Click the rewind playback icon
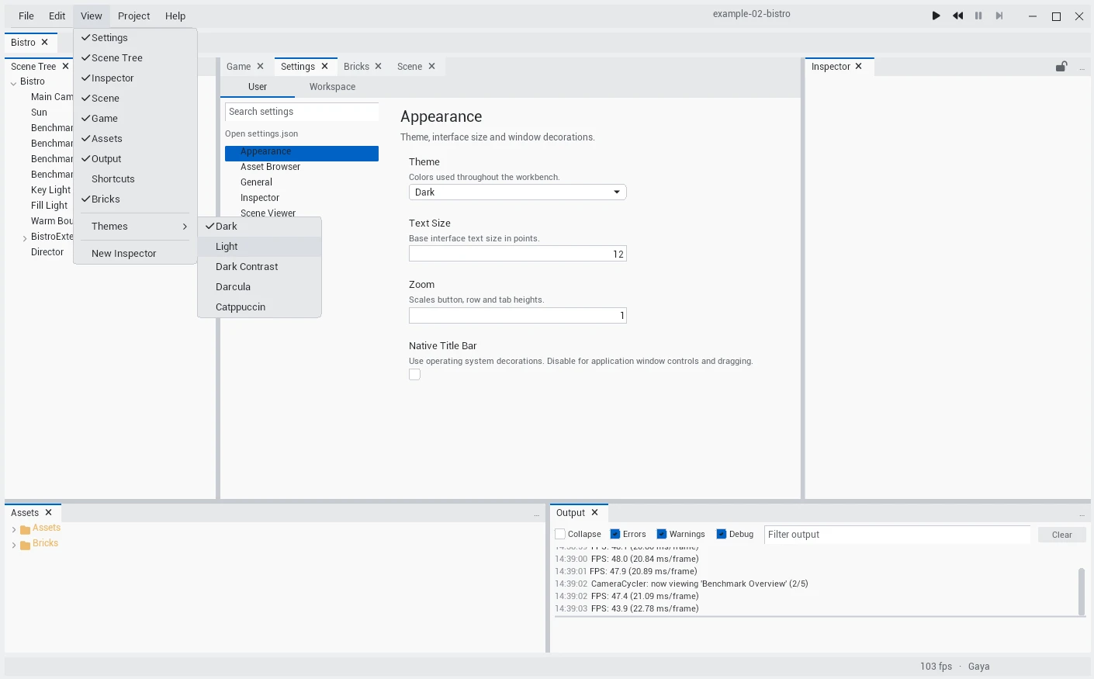This screenshot has width=1094, height=679. tap(958, 16)
